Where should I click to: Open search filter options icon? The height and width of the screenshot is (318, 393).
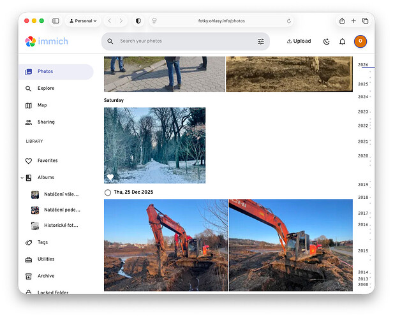click(260, 41)
